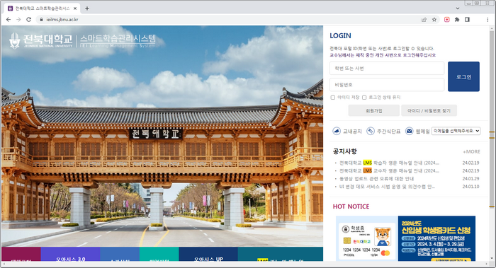Click the browser forward arrow
The image size is (496, 268).
(x=18, y=20)
